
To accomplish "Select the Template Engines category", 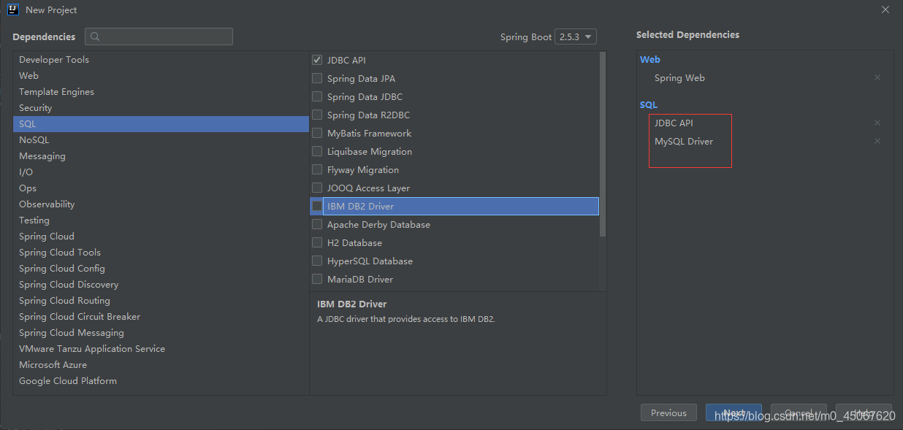I will [x=161, y=92].
